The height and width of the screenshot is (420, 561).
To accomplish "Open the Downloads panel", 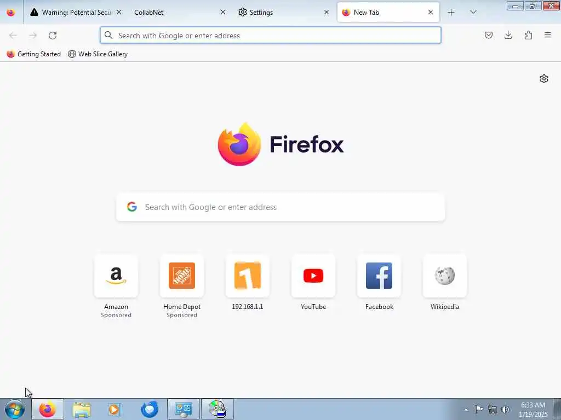I will (x=508, y=35).
